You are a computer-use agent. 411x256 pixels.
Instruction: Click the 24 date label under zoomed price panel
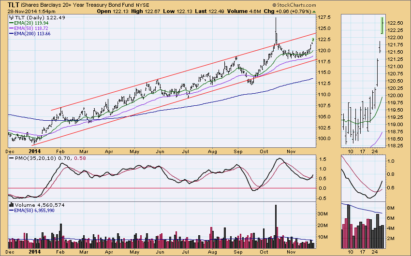tap(375, 152)
